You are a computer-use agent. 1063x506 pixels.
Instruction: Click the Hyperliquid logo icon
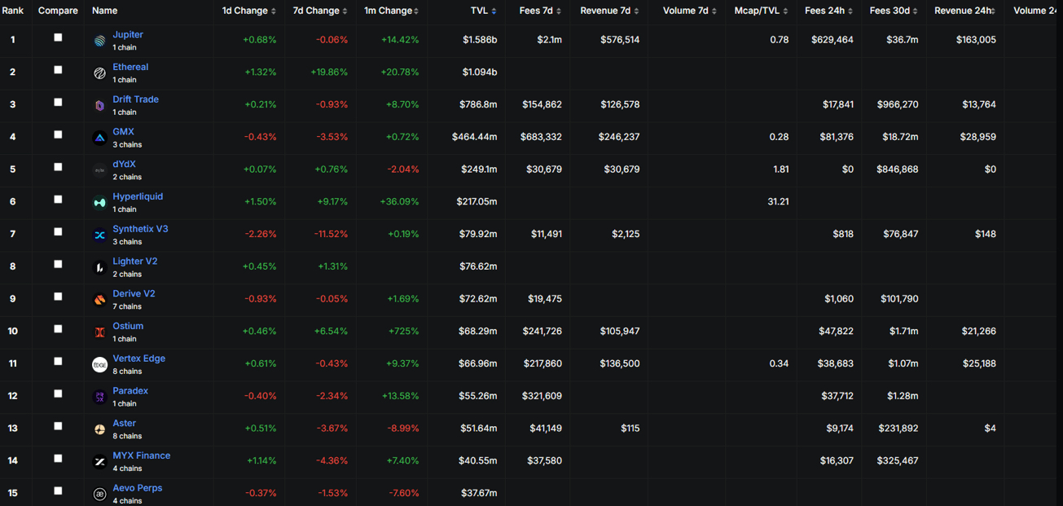[x=99, y=203]
